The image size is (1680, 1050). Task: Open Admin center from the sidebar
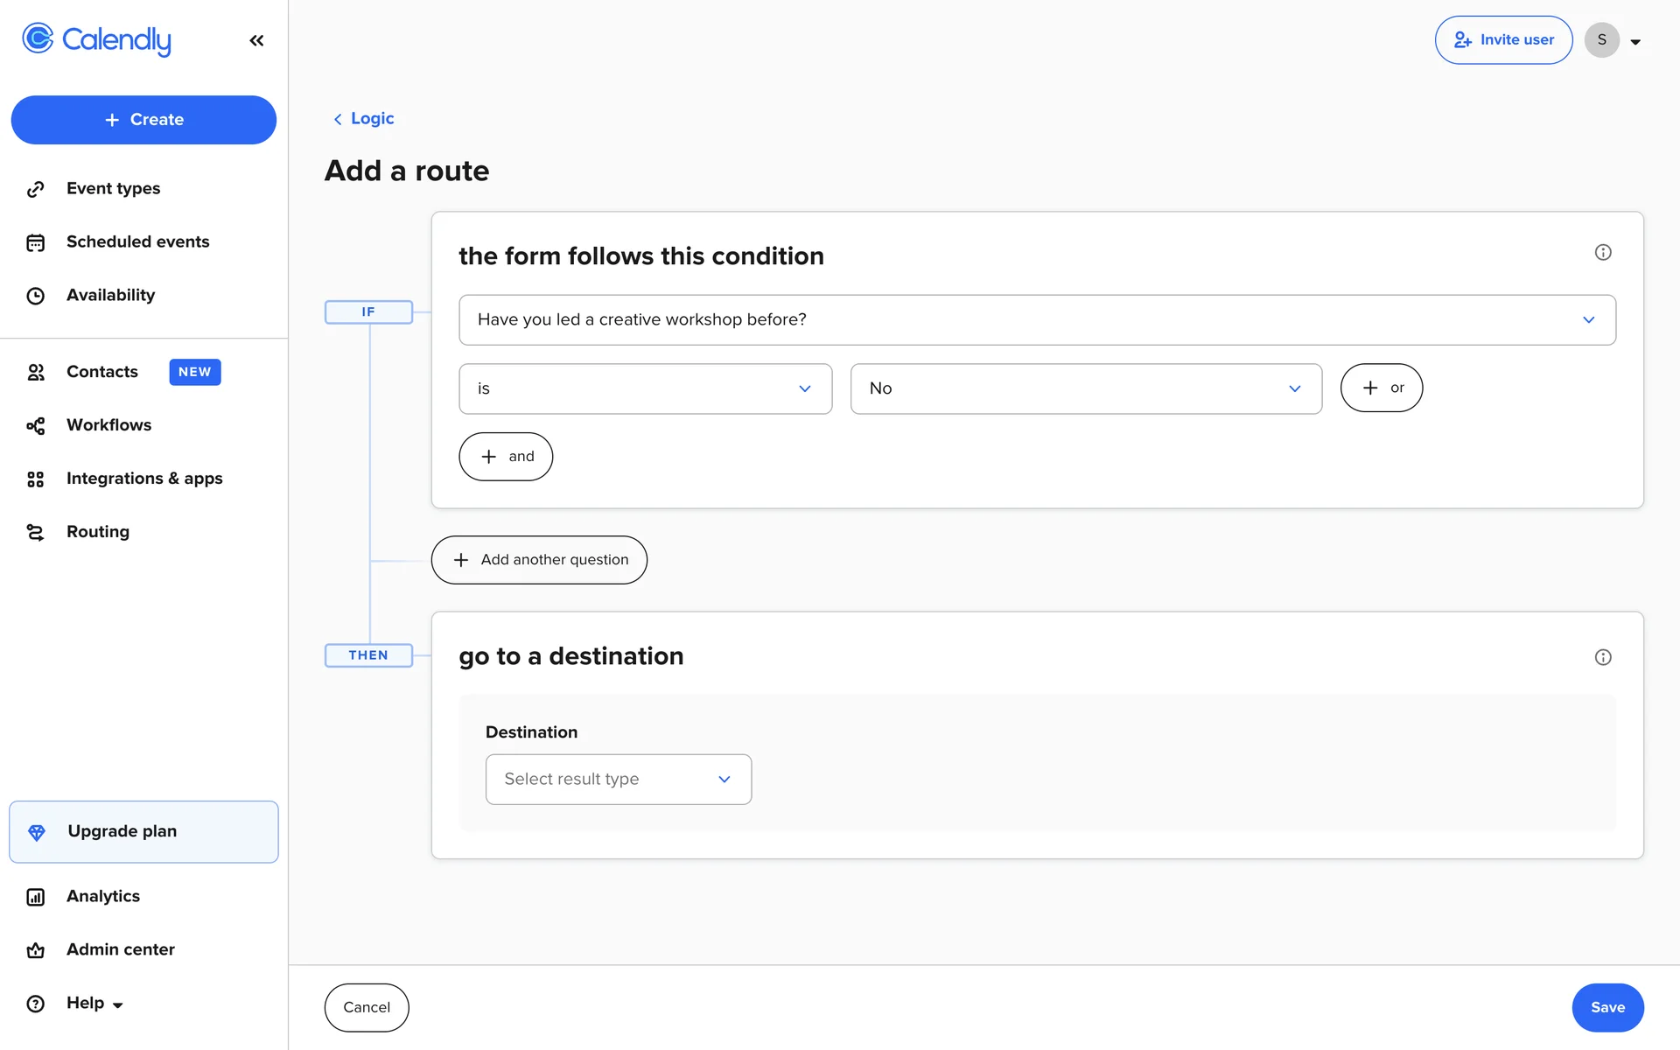(x=120, y=949)
